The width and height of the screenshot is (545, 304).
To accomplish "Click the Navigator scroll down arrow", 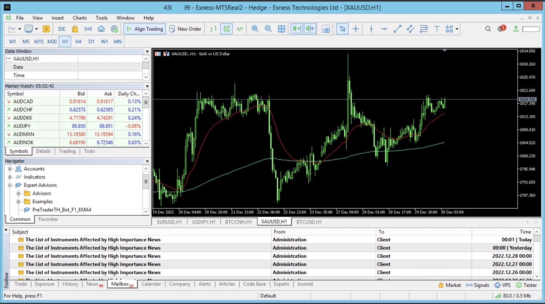I will 146,212.
